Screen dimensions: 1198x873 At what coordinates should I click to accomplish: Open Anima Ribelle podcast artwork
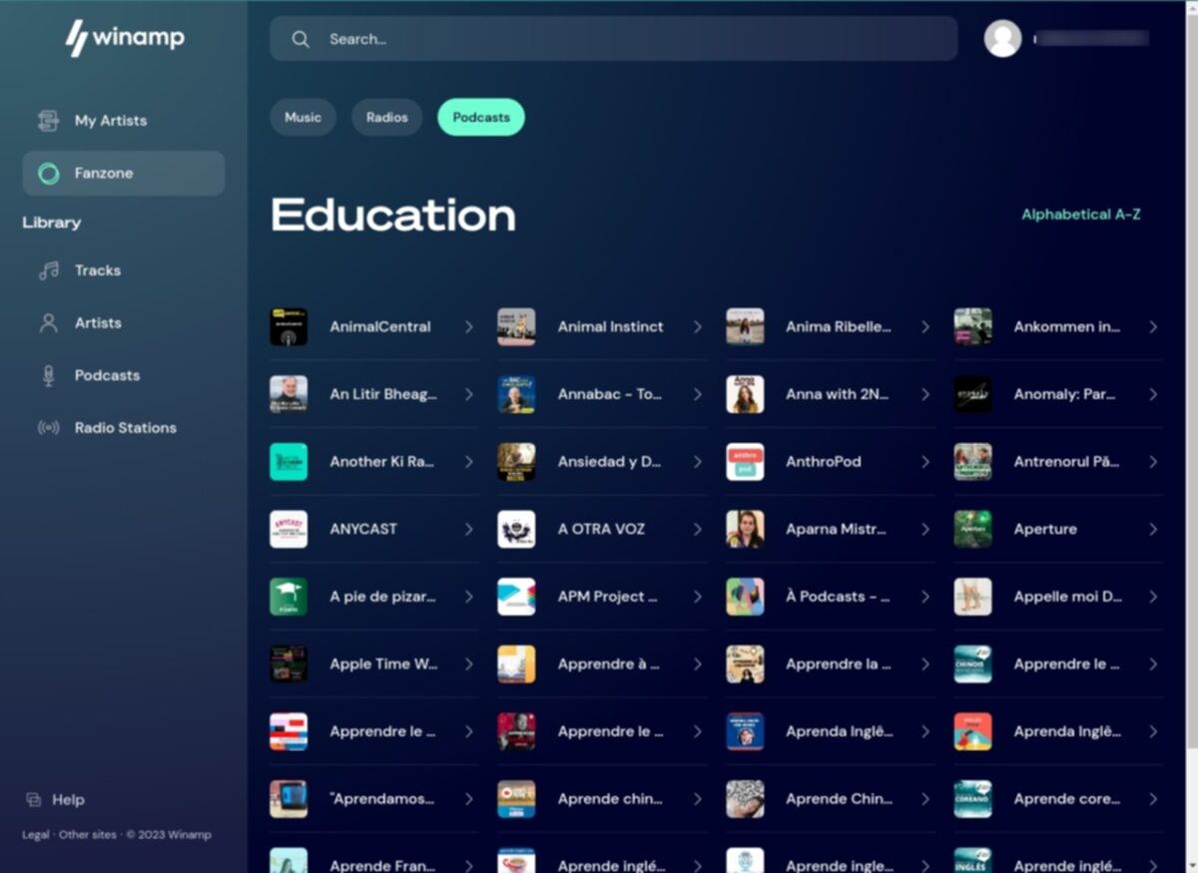tap(745, 326)
